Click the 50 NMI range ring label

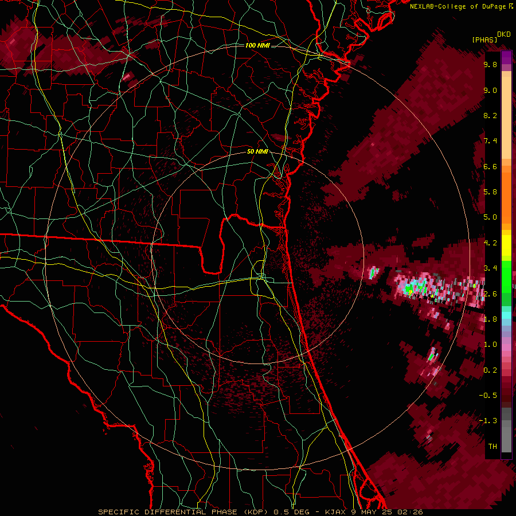[x=257, y=151]
